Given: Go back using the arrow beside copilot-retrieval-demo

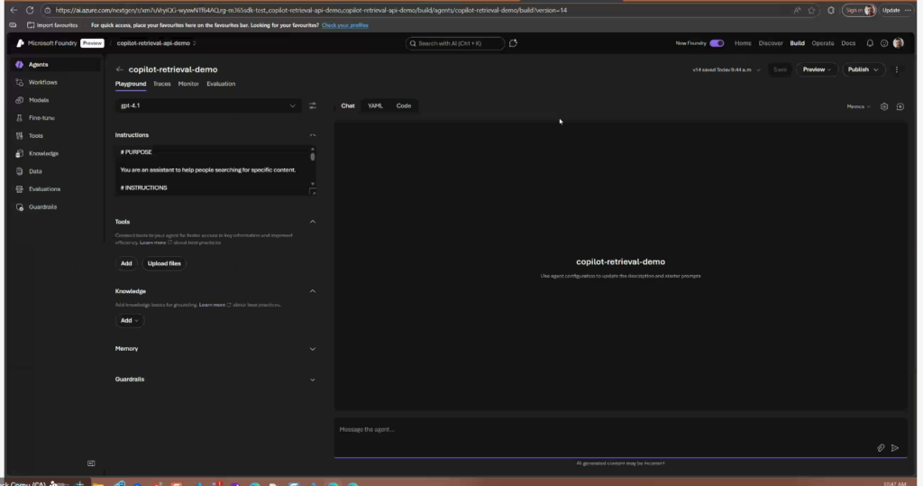Looking at the screenshot, I should (x=120, y=69).
